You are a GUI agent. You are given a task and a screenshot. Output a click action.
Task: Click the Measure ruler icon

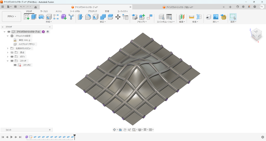click(192, 17)
